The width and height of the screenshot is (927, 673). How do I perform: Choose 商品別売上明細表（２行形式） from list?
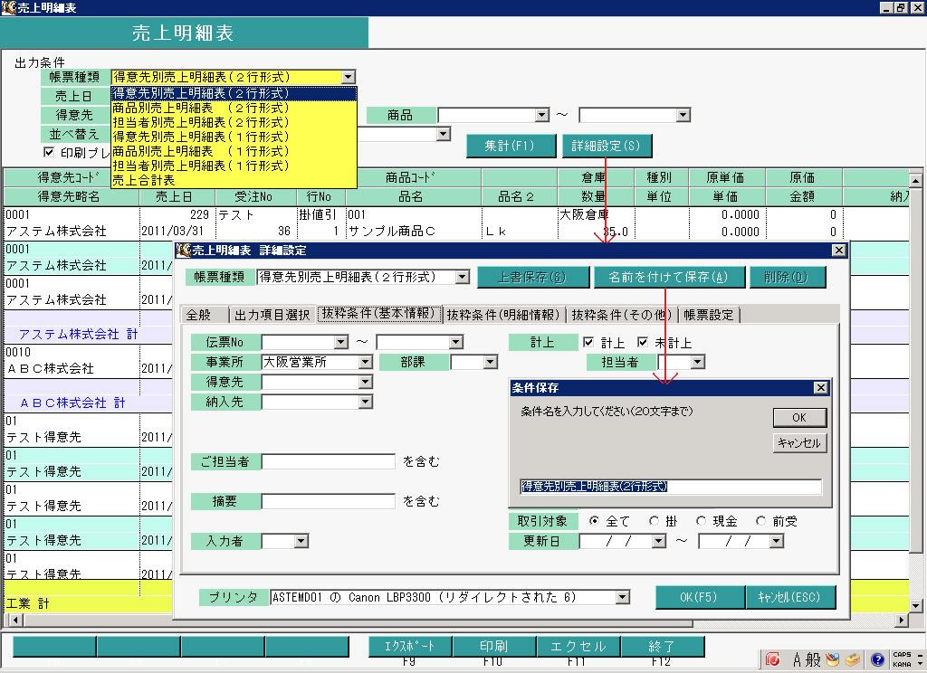[x=234, y=109]
